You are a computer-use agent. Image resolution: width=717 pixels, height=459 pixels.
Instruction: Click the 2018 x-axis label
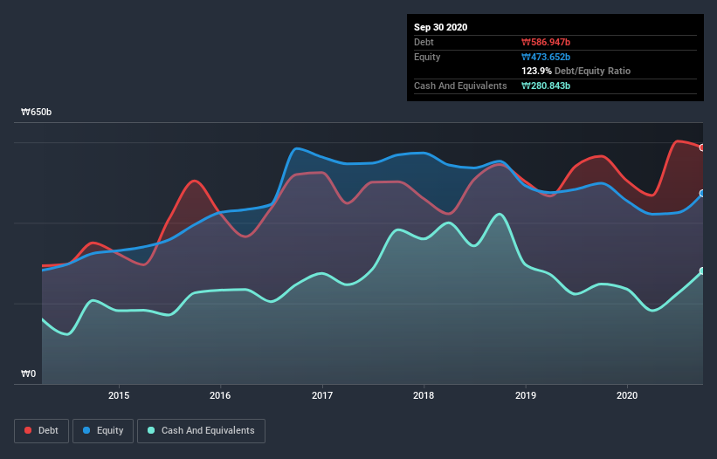pos(424,395)
